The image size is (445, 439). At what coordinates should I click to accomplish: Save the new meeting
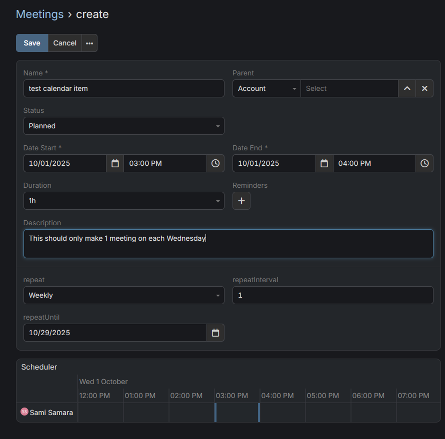coord(32,43)
